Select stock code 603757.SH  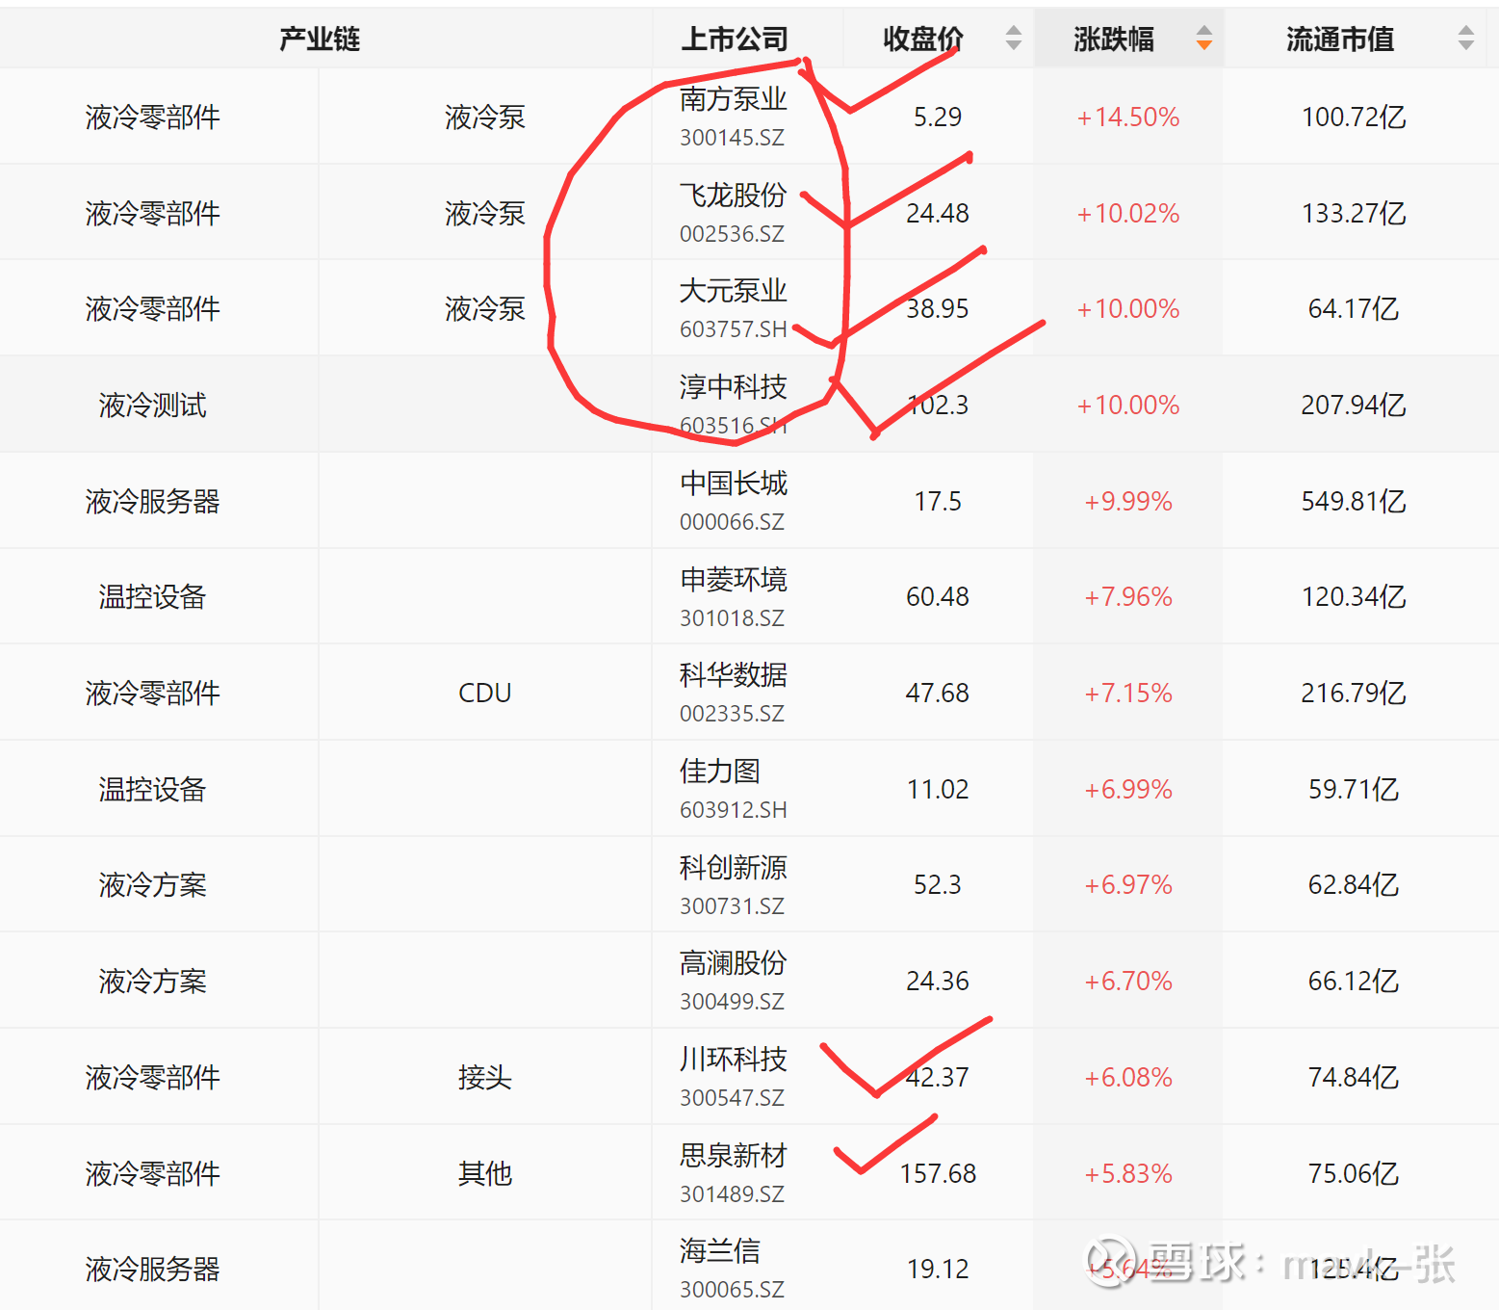pyautogui.click(x=734, y=329)
